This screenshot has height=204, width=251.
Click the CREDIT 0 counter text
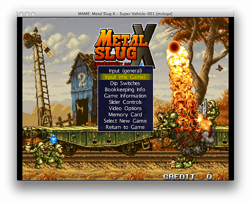click(188, 177)
